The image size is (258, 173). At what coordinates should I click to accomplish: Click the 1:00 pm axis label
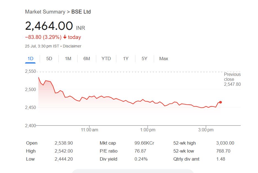(x=148, y=130)
